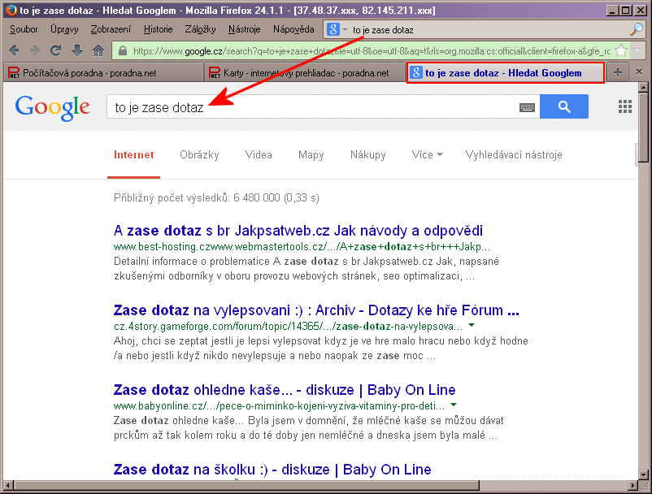The width and height of the screenshot is (652, 494).
Task: Click the magnifier in Firefox search box
Action: (637, 29)
